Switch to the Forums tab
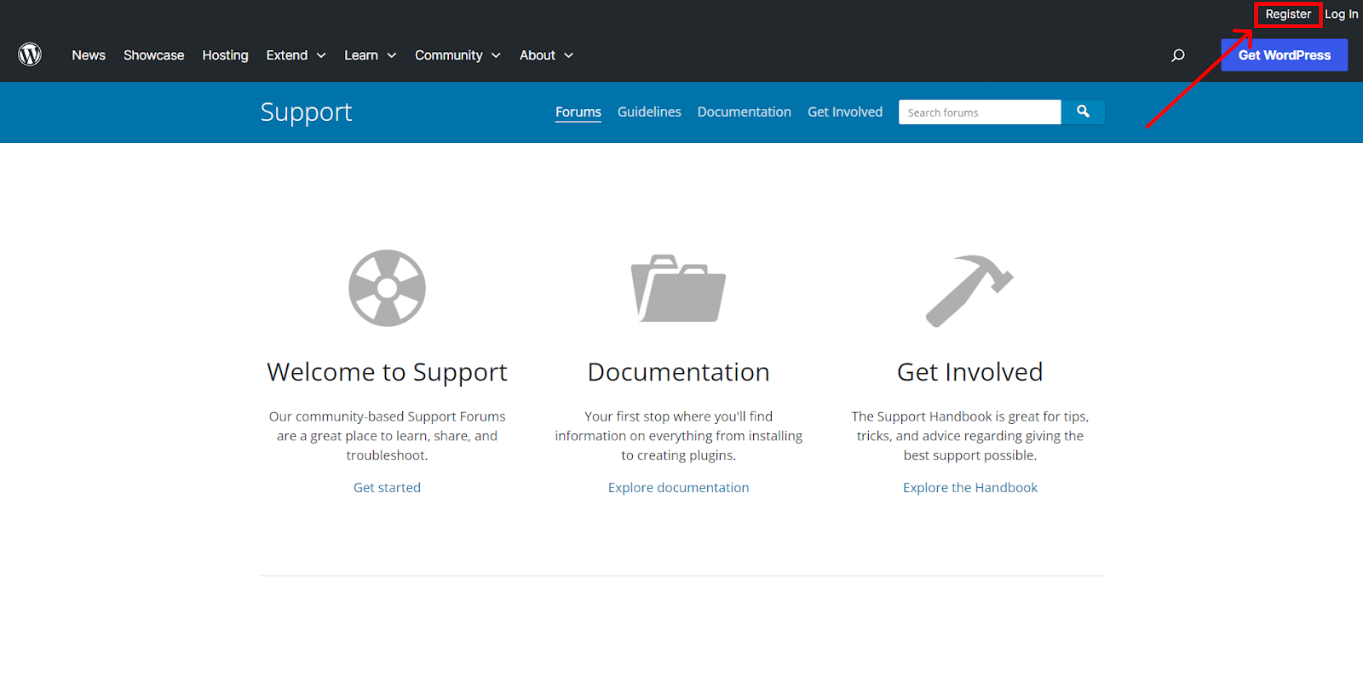The image size is (1363, 682). click(578, 112)
